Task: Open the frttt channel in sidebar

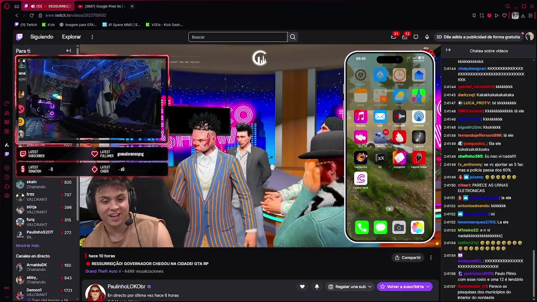Action: pos(46,197)
